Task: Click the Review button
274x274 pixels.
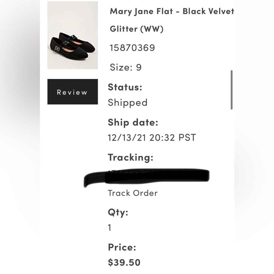Action: pos(72,92)
